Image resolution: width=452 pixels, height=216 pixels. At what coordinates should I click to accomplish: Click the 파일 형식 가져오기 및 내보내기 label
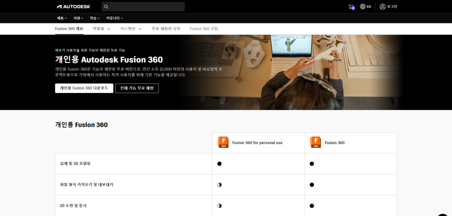click(87, 185)
